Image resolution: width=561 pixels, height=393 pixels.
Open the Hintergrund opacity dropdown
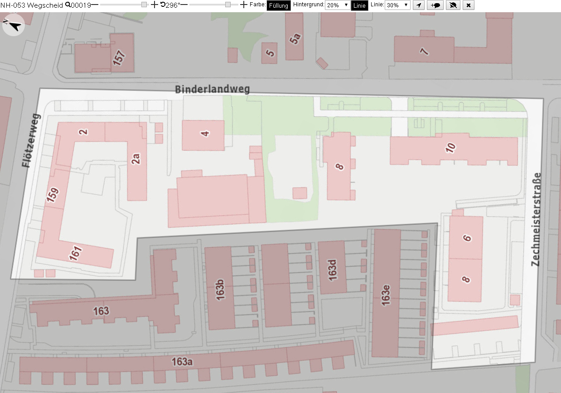coord(338,5)
